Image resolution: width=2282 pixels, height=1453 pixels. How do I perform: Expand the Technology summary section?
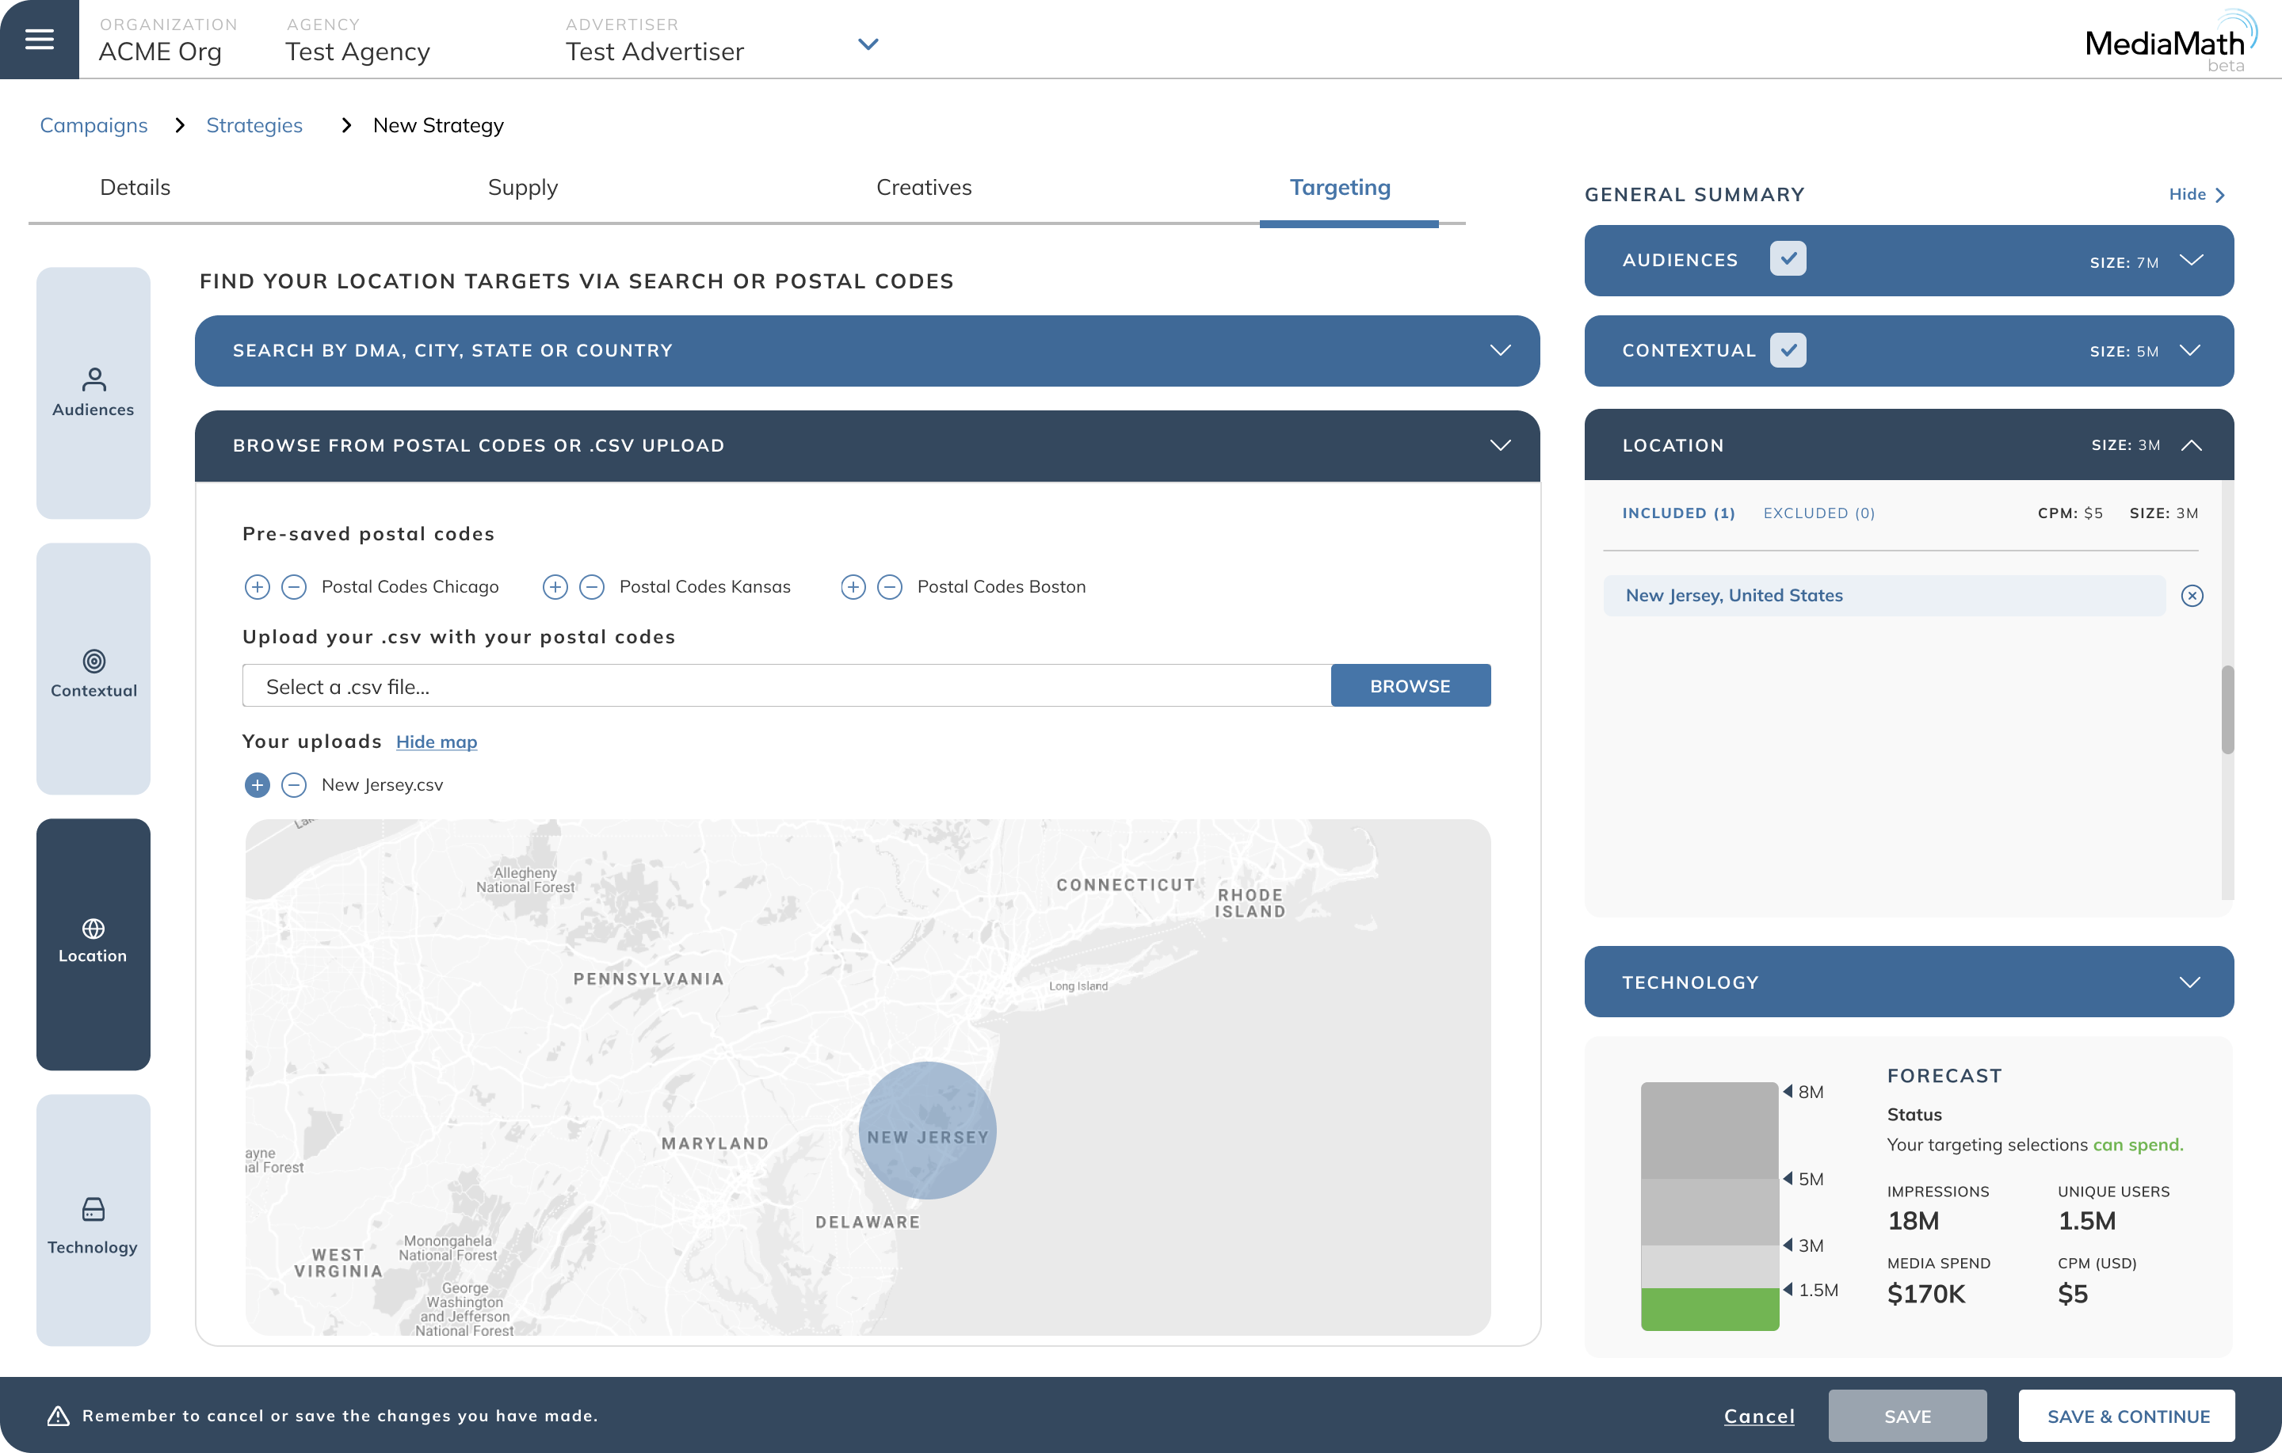click(x=2189, y=982)
